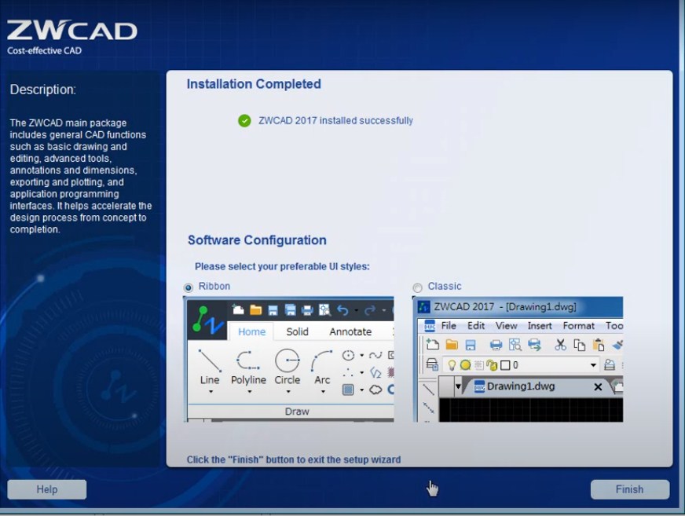This screenshot has width=685, height=516.
Task: Click Redo arrow in Ribbon preview
Action: pyautogui.click(x=370, y=310)
